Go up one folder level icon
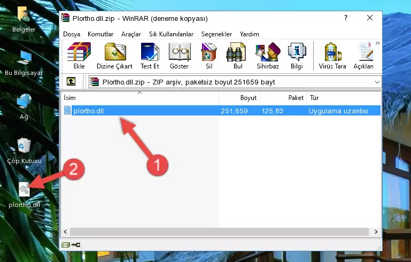The width and height of the screenshot is (411, 262). coord(71,81)
